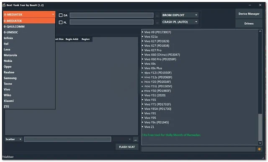Screen dimensions: 268x162
Task: Click the scroll up arrow of device list
Action: (x=260, y=31)
